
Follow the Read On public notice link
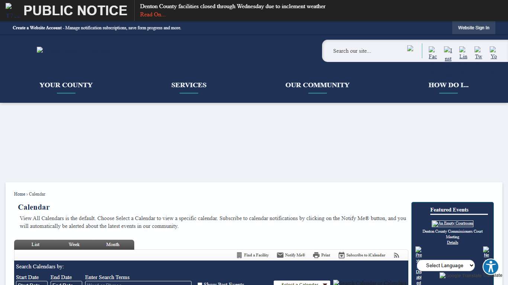(x=152, y=14)
